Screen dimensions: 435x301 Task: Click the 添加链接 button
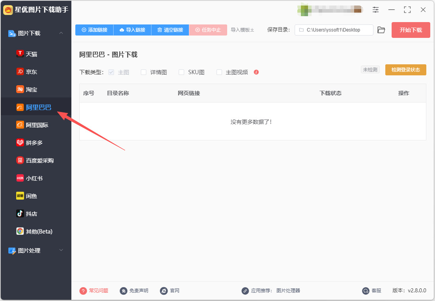(x=94, y=30)
